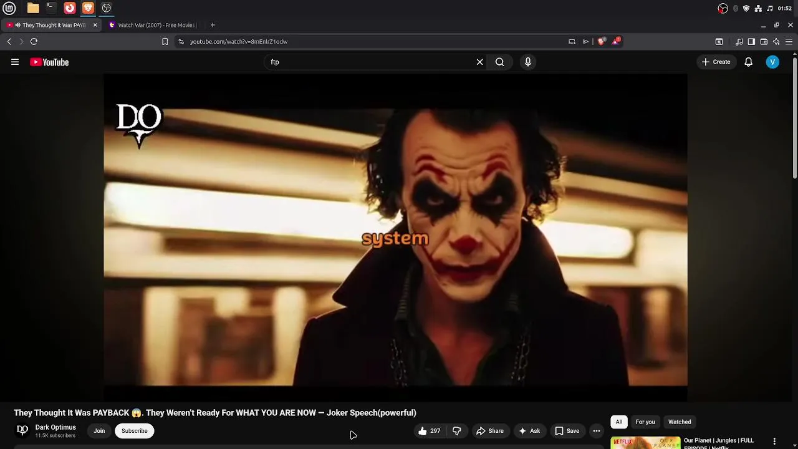
Task: View site settings icon in address bar
Action: (181, 41)
